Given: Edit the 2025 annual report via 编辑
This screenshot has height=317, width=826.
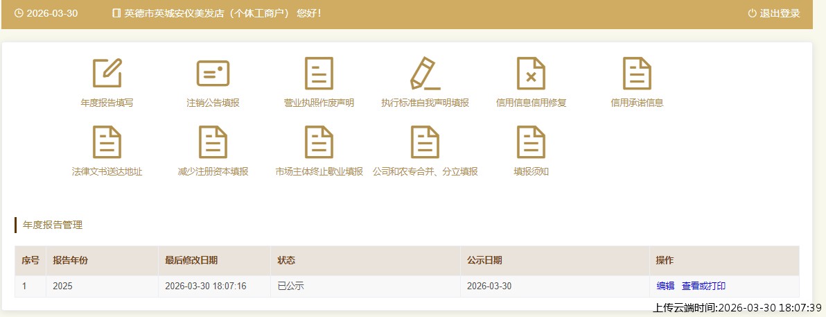Looking at the screenshot, I should pos(665,286).
